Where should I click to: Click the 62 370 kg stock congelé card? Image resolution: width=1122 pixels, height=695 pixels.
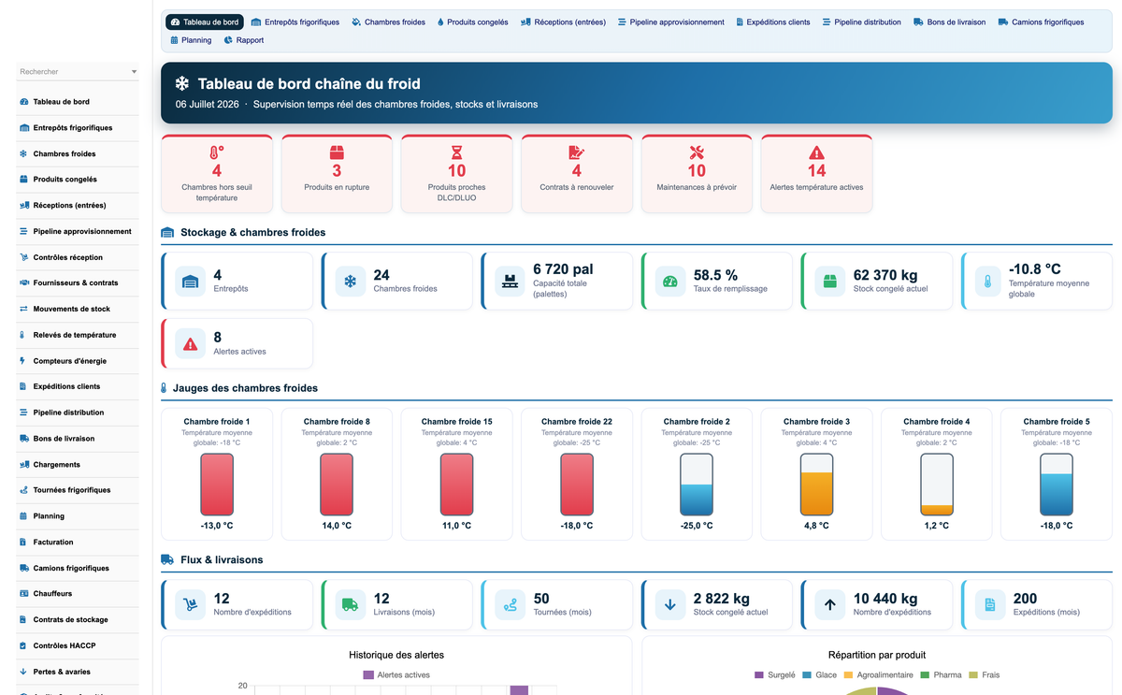pos(877,281)
